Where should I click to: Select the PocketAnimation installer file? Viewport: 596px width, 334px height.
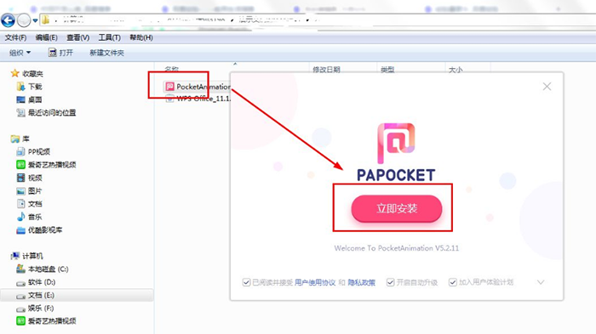[198, 87]
